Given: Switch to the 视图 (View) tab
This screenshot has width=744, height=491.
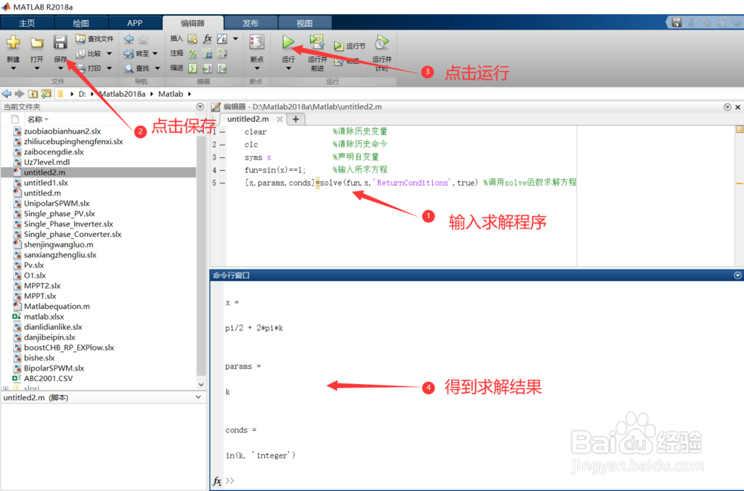Looking at the screenshot, I should point(304,23).
